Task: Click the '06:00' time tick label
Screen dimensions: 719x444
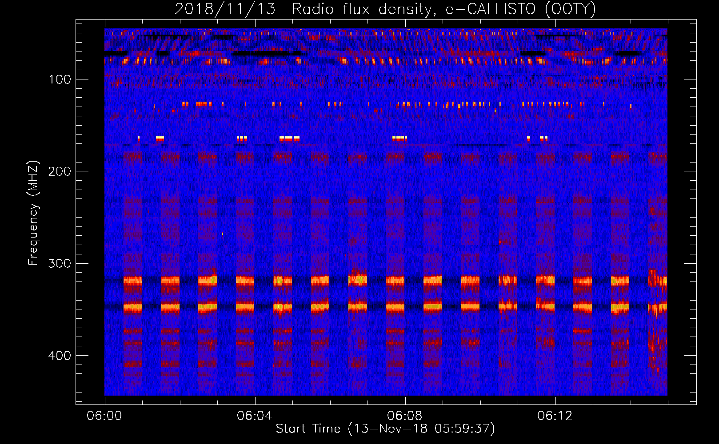Action: coord(104,416)
